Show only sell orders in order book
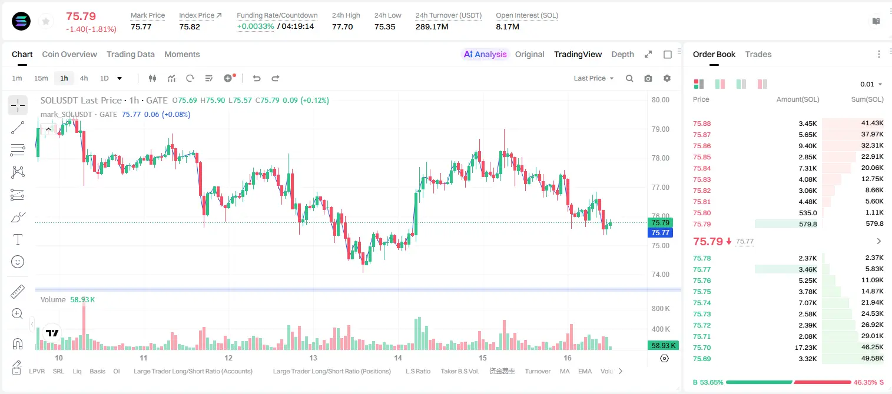The height and width of the screenshot is (394, 892). coord(762,84)
